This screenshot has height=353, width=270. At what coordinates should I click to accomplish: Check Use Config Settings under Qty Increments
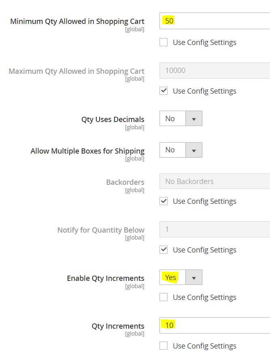pos(164,346)
